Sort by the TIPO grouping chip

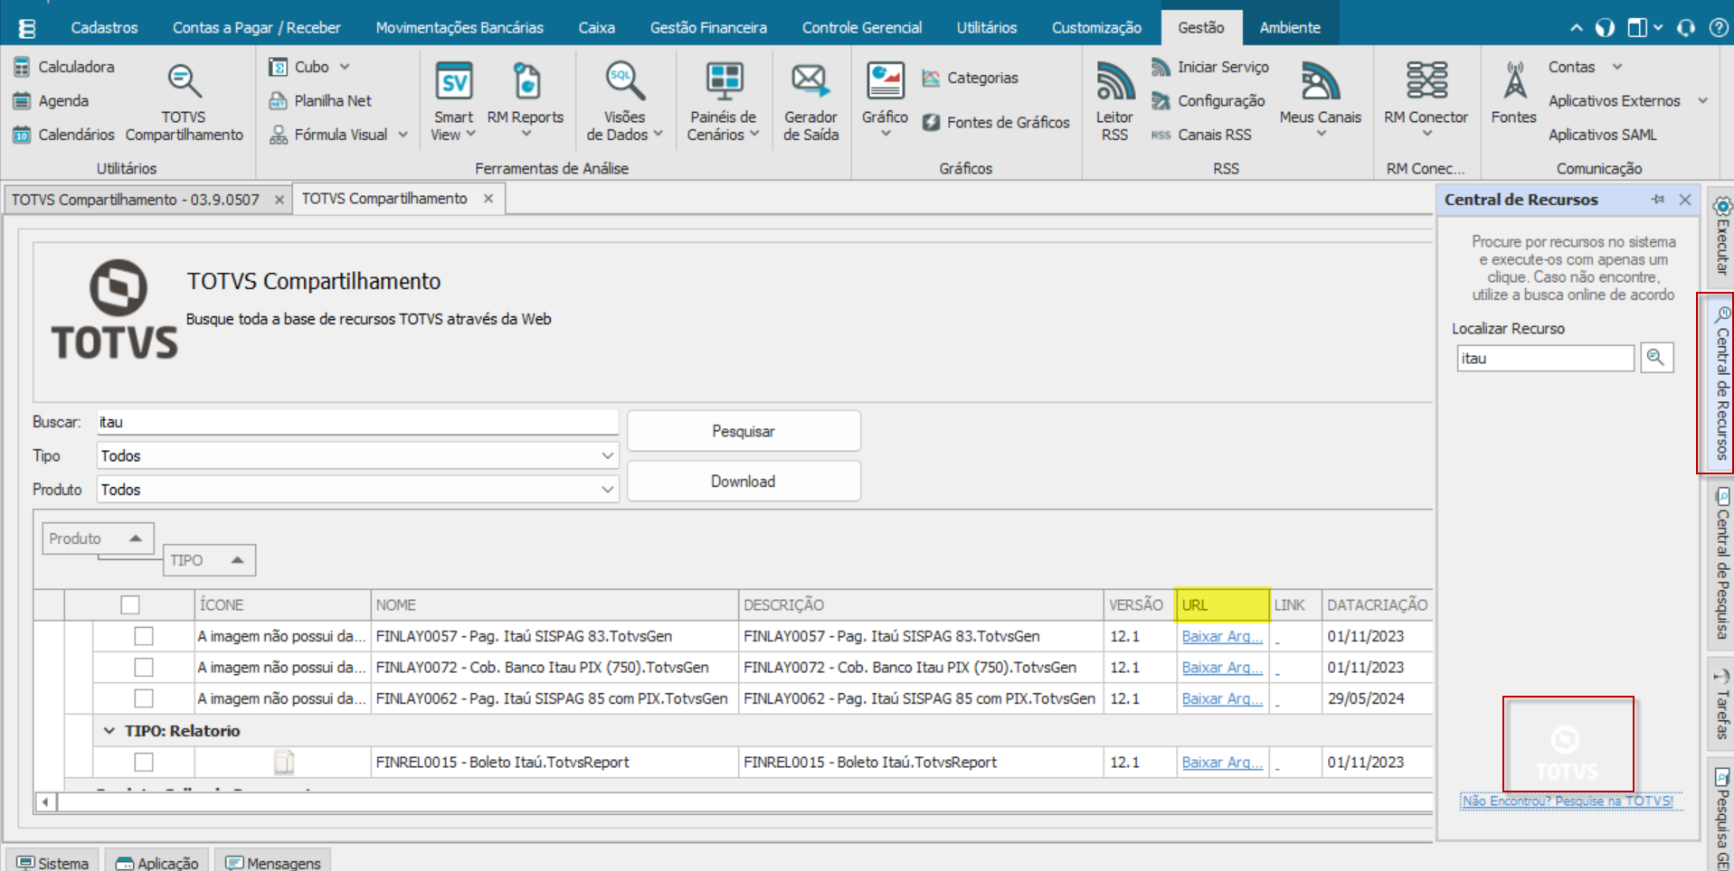[x=209, y=560]
